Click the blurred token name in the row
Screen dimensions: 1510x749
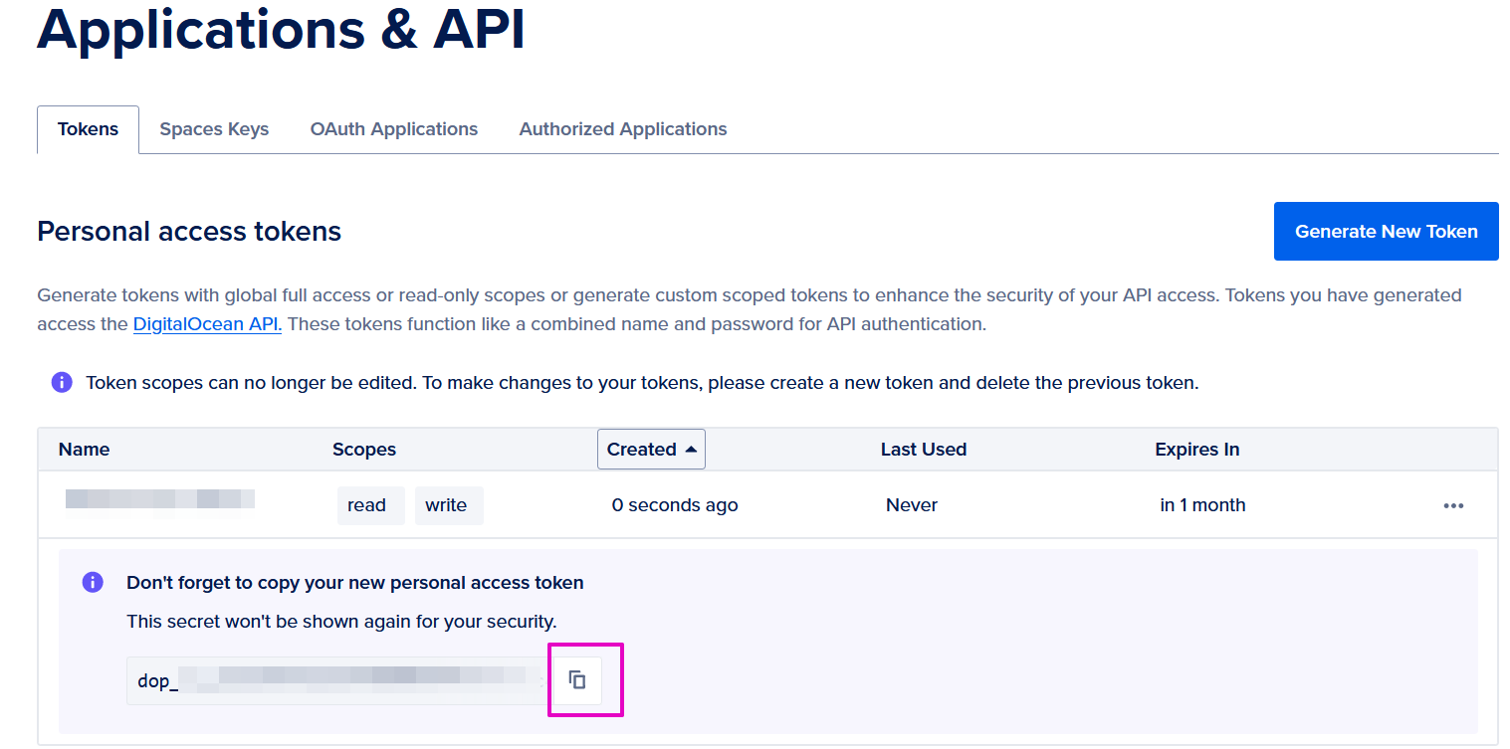[x=160, y=499]
